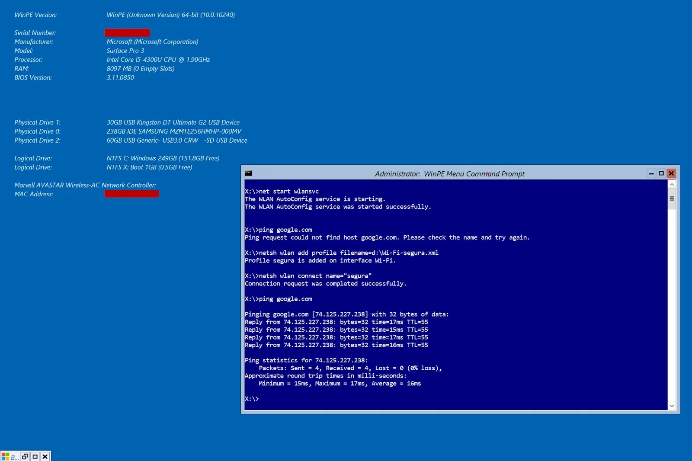692x461 pixels.
Task: Click the title bar 'Administrator: WinPE Menu Command Prompt'
Action: [x=449, y=174]
